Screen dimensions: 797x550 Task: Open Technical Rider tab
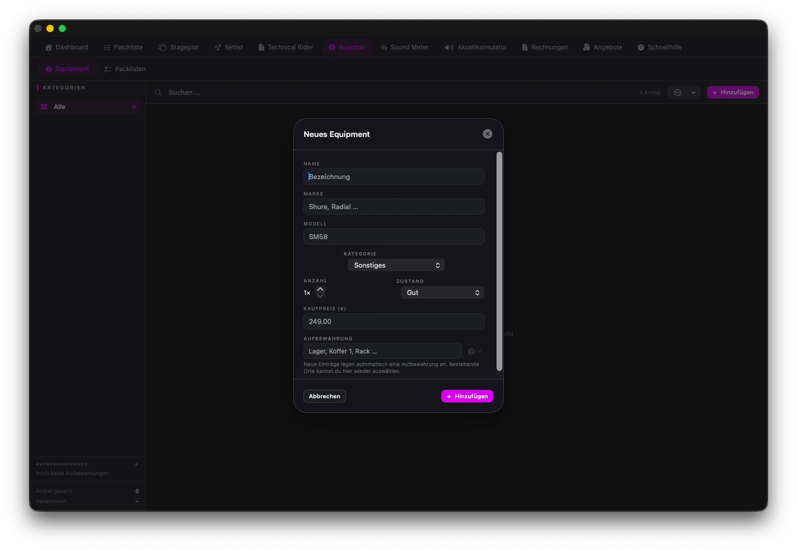(x=285, y=47)
